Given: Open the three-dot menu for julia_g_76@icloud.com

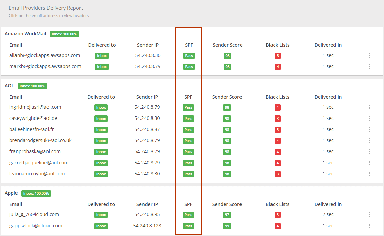Looking at the screenshot, I should pos(370,215).
